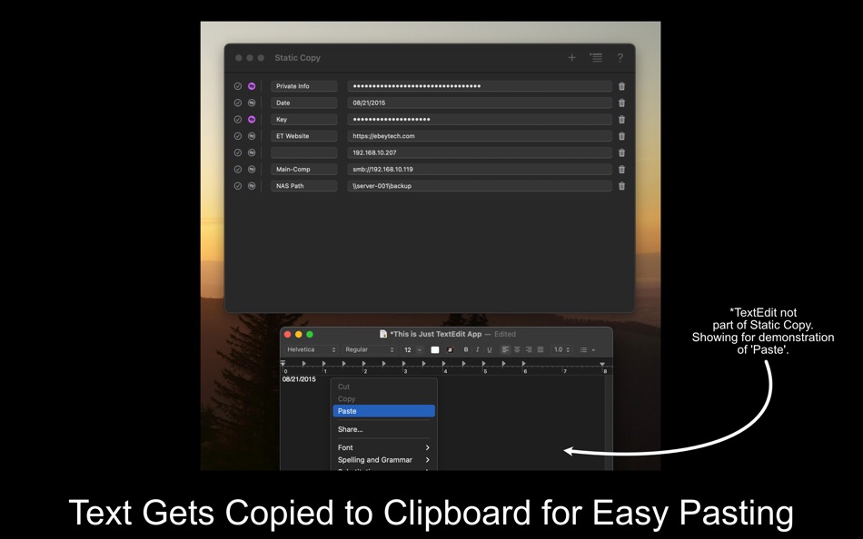The image size is (863, 539).
Task: Click the hidden Key value field
Action: coord(480,120)
